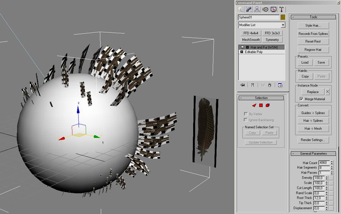The width and height of the screenshot is (341, 214).
Task: Open the Utilities panel hammer icon
Action: (282, 9)
